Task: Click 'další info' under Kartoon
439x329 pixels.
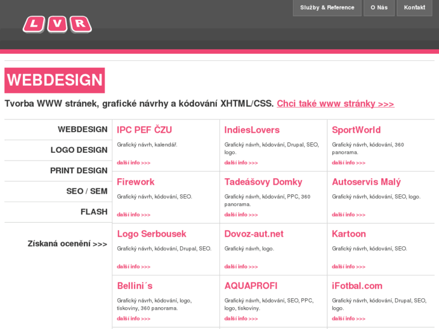Action: [x=348, y=267]
